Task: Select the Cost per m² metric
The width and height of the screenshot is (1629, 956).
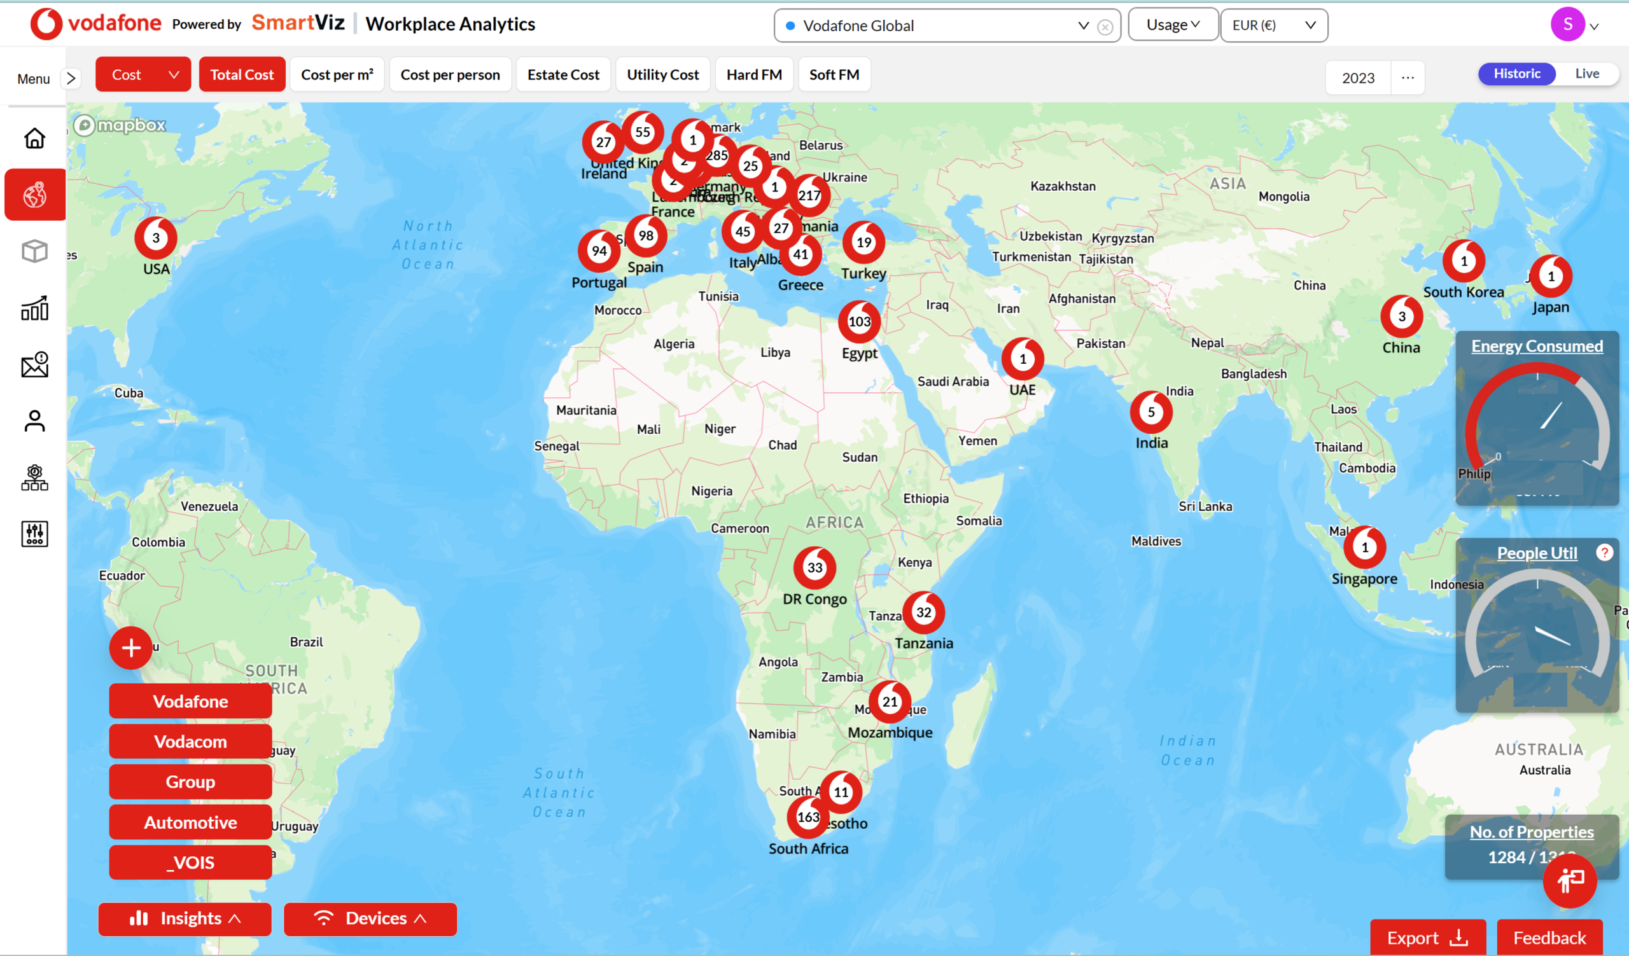Action: pos(337,74)
